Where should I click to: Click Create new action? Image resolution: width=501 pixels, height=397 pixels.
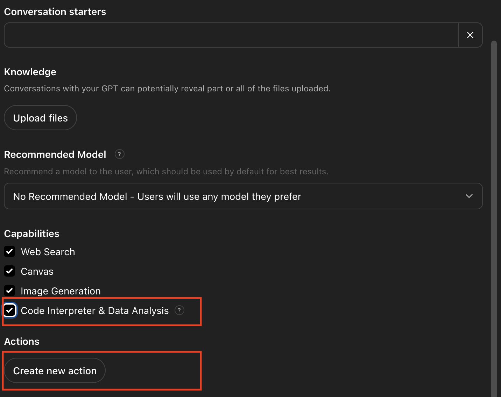(55, 370)
